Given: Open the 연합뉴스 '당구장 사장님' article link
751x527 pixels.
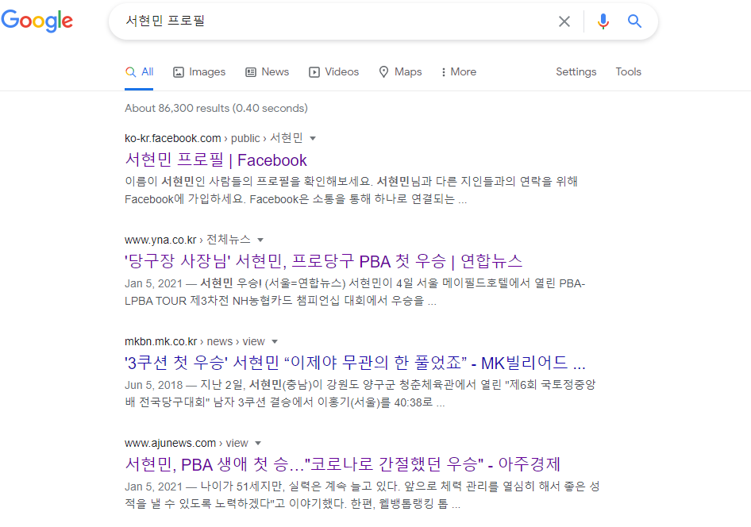Looking at the screenshot, I should (x=323, y=261).
